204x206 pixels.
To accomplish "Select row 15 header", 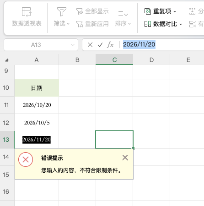I will (x=7, y=175).
